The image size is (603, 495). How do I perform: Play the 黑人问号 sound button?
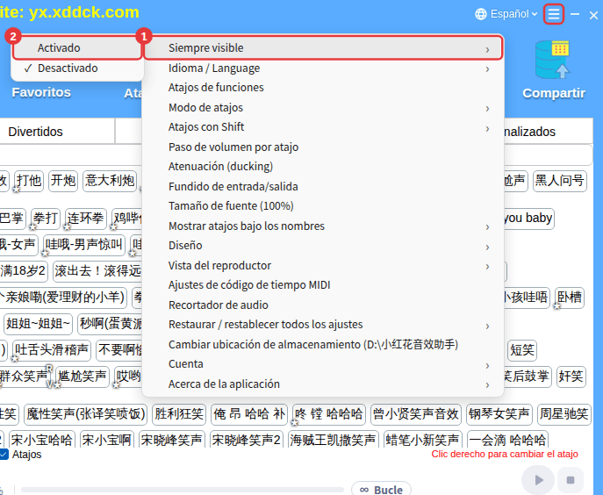coord(559,181)
